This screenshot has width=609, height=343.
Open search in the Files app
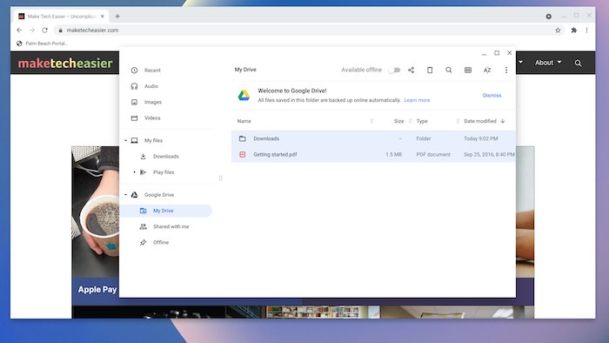click(449, 71)
